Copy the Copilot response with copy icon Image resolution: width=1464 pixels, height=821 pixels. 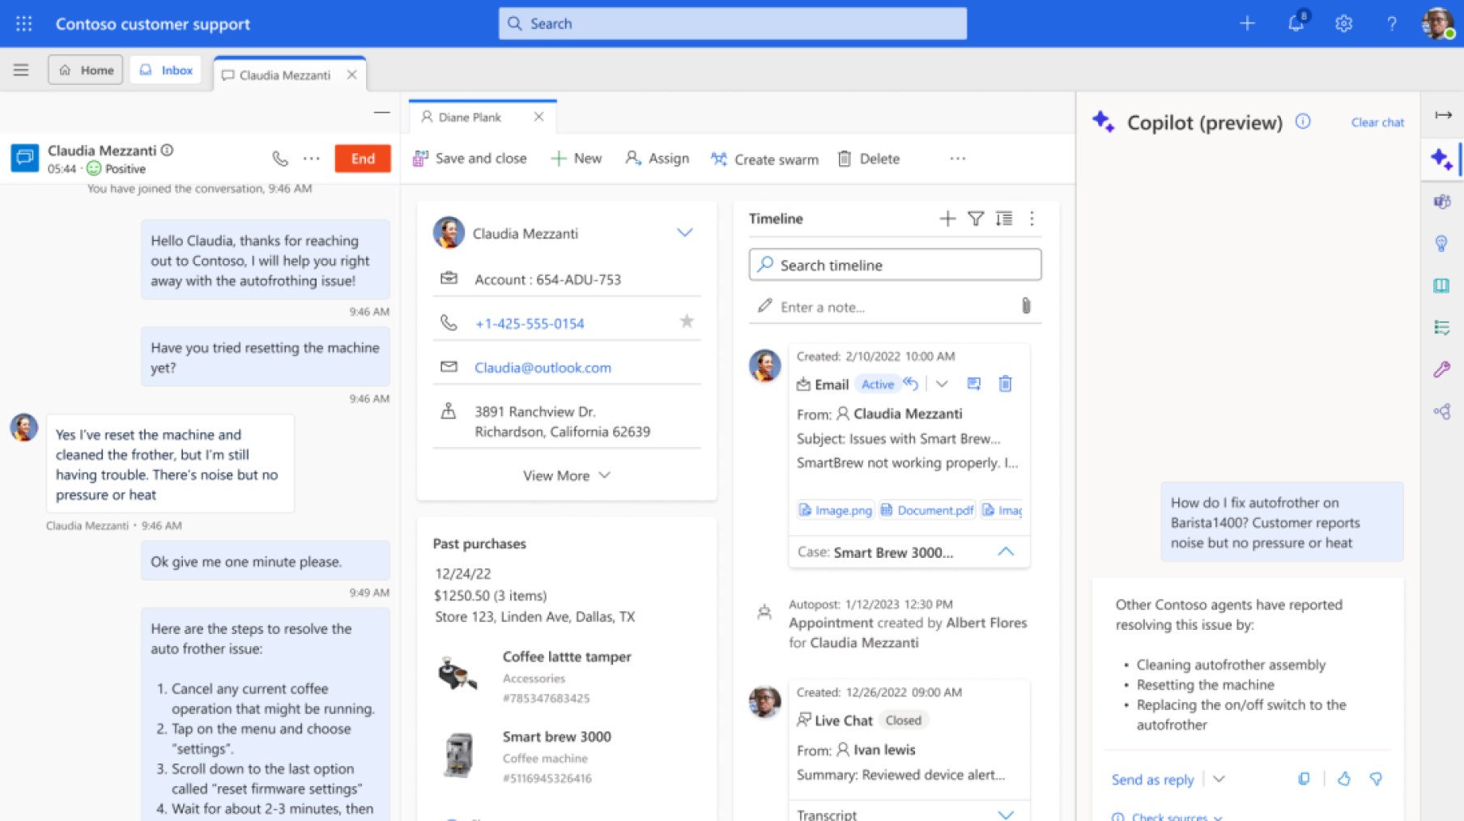coord(1304,779)
